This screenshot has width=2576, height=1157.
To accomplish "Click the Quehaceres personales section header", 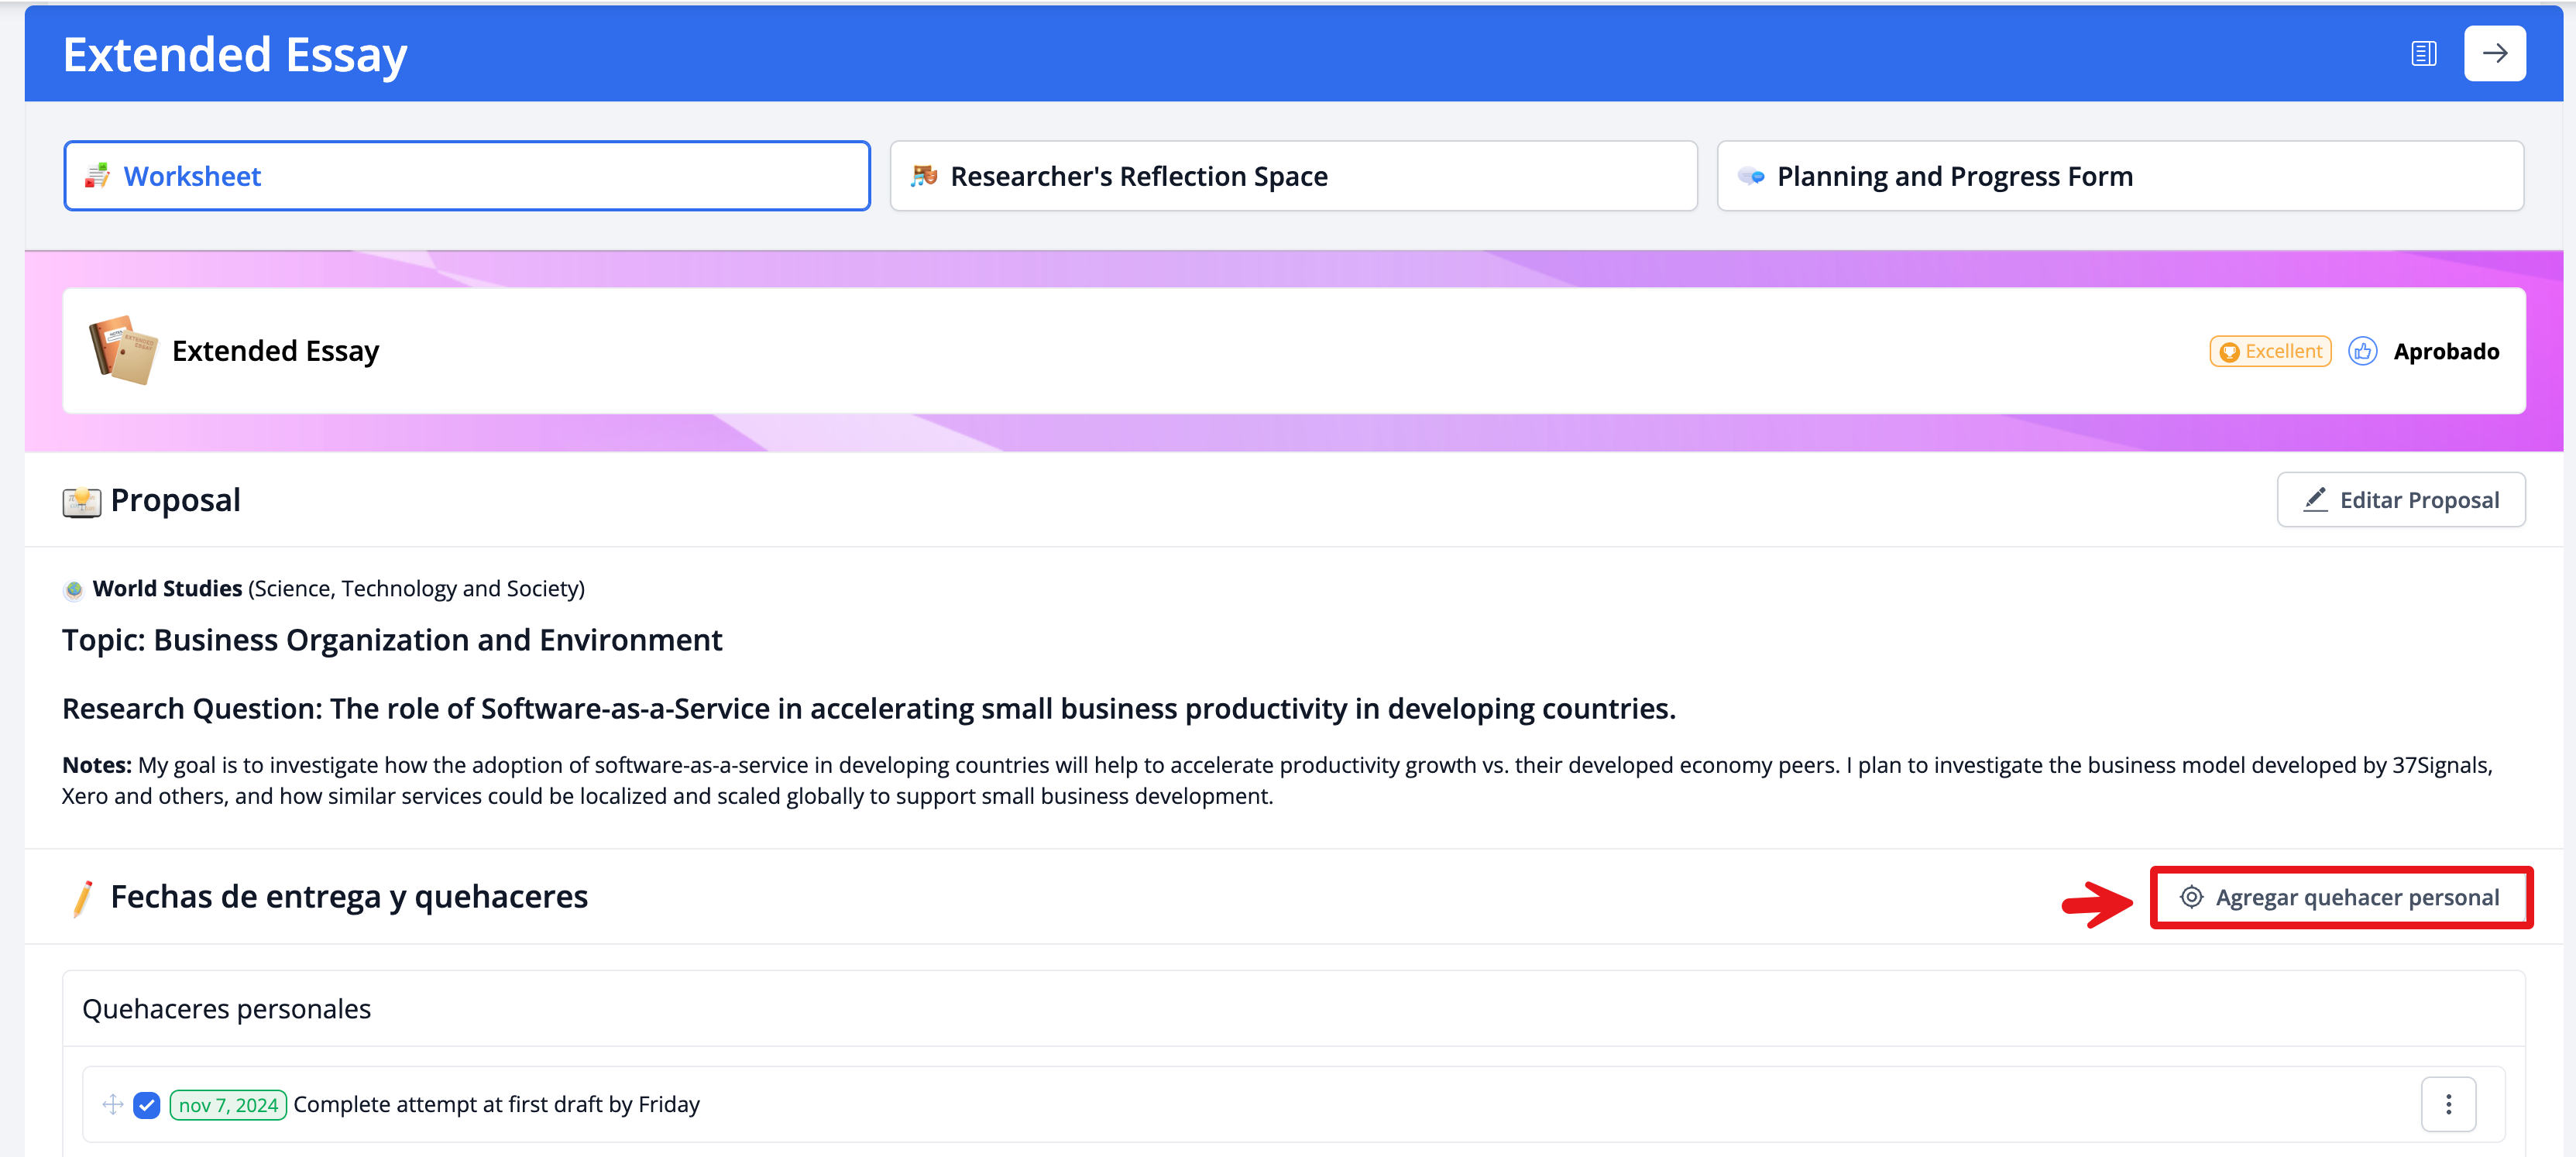I will pyautogui.click(x=226, y=1009).
